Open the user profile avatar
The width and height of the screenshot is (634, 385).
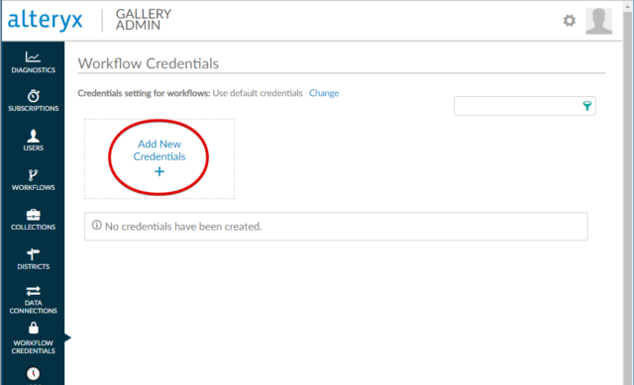coord(598,21)
